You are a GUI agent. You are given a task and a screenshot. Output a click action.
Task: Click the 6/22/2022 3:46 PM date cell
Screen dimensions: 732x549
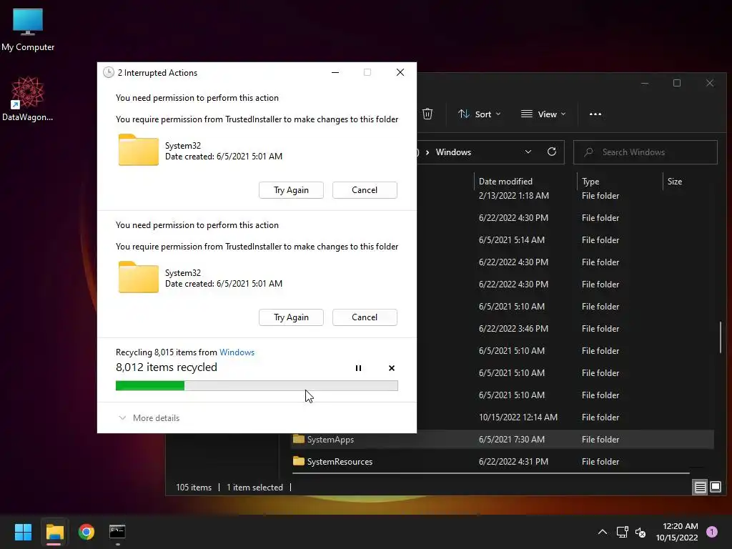tap(513, 329)
